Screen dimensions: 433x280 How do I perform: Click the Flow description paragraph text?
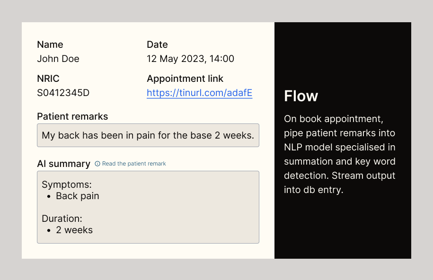click(x=340, y=154)
